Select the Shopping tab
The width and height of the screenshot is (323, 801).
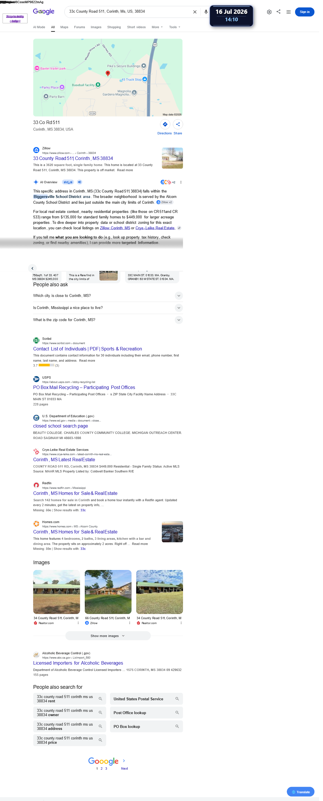(x=114, y=27)
